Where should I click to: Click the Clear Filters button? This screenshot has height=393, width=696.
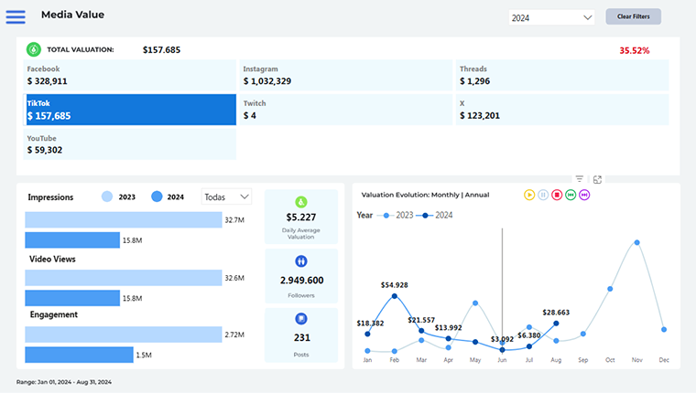click(x=633, y=16)
